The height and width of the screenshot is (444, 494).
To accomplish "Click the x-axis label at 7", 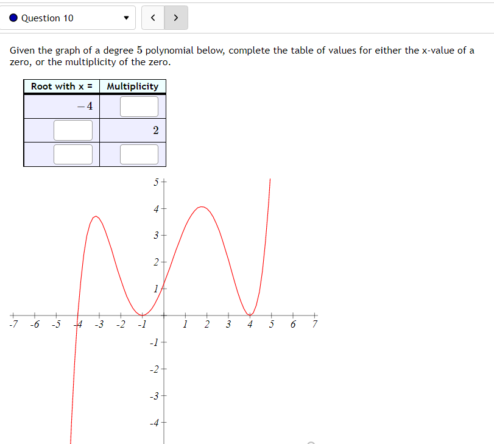I will coord(314,324).
